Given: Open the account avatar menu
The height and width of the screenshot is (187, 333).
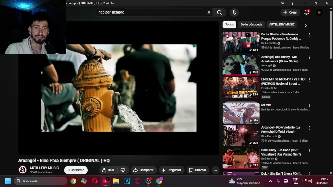Looking at the screenshot, I should (319, 12).
